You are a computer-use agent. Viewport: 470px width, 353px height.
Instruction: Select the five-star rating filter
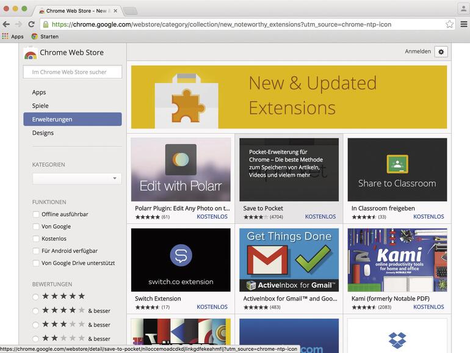35,297
